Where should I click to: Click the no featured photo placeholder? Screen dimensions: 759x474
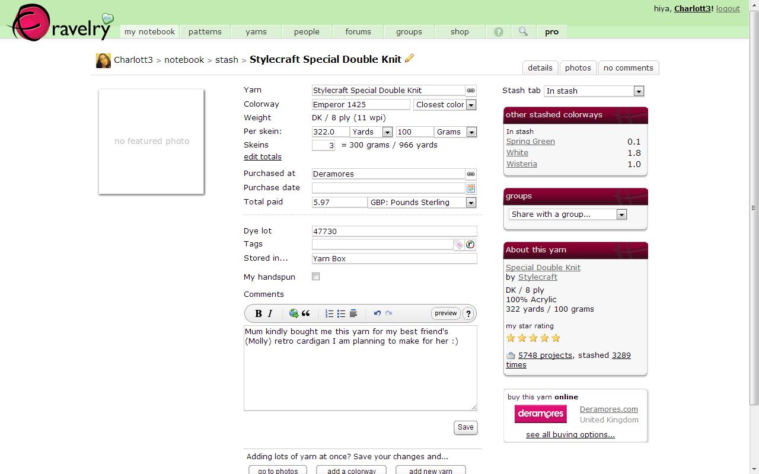point(151,142)
